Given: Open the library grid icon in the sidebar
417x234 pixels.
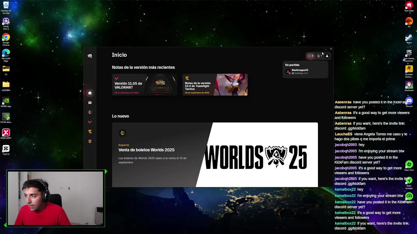Looking at the screenshot, I should (90, 103).
